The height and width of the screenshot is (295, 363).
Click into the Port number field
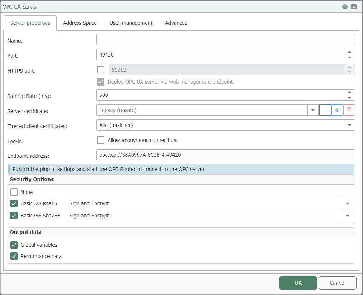[220, 55]
